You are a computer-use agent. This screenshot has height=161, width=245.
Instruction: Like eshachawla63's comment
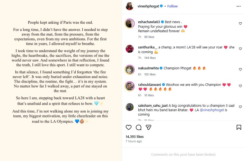pos(240,24)
